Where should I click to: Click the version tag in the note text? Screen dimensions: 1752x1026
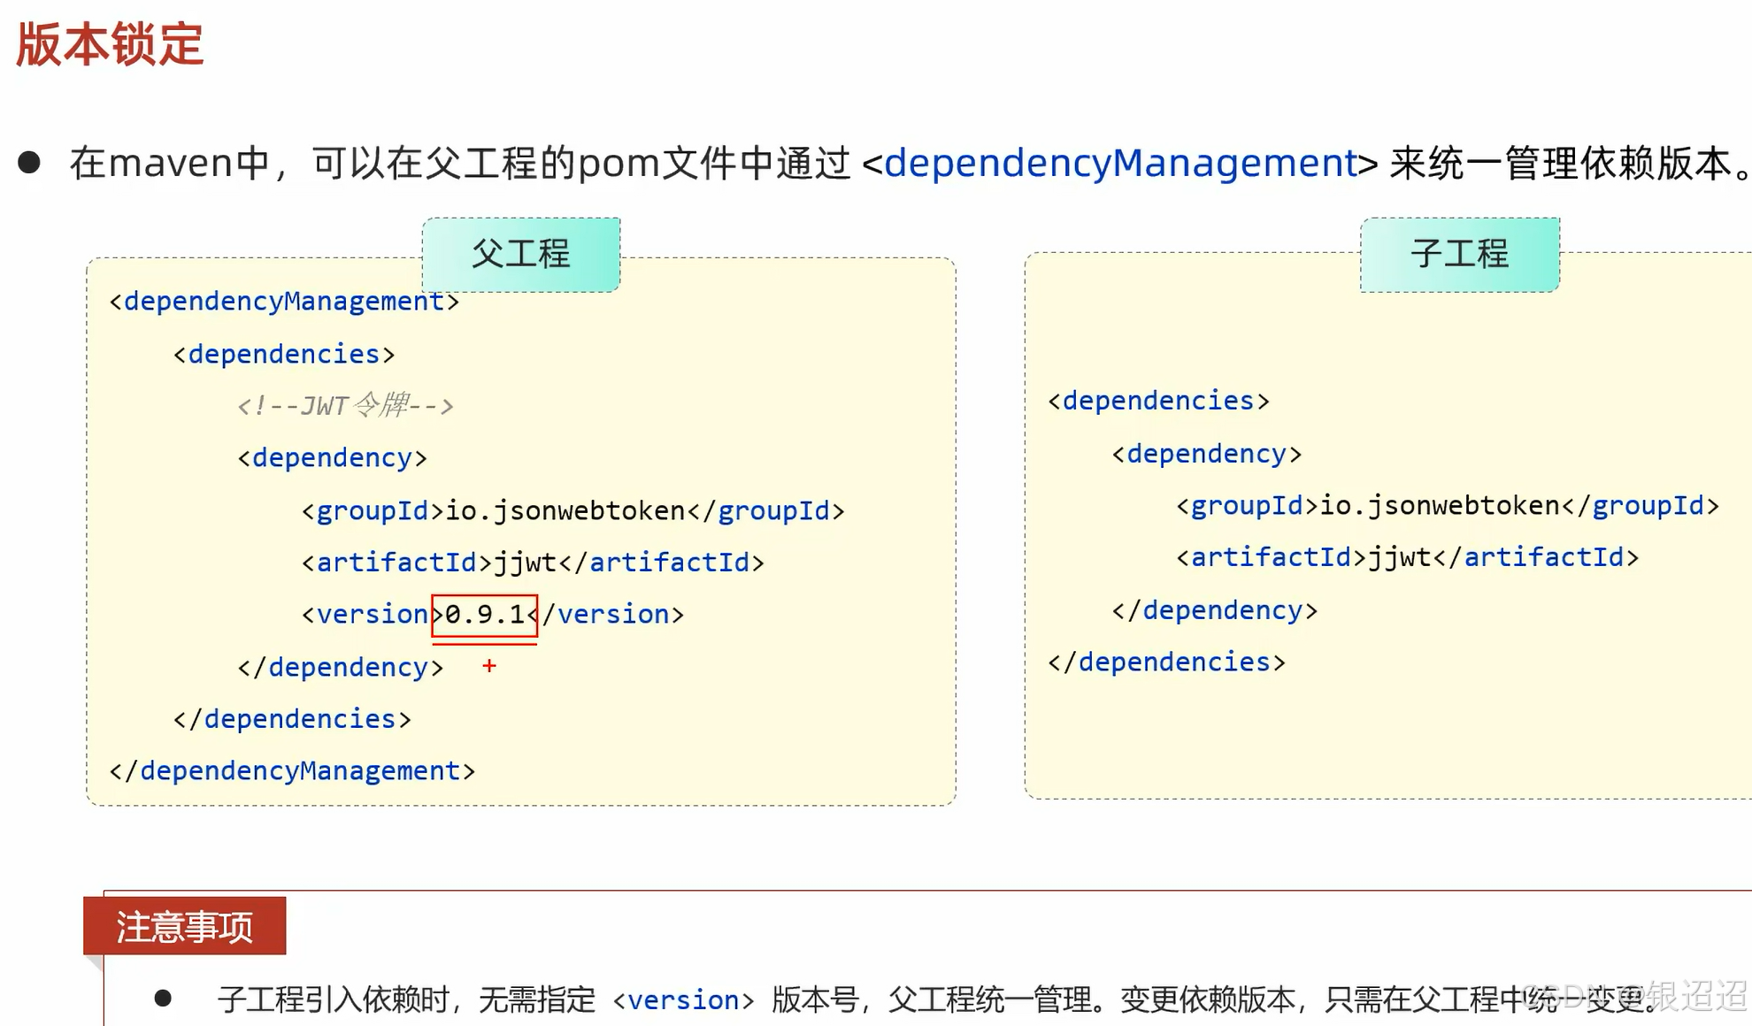click(683, 1000)
